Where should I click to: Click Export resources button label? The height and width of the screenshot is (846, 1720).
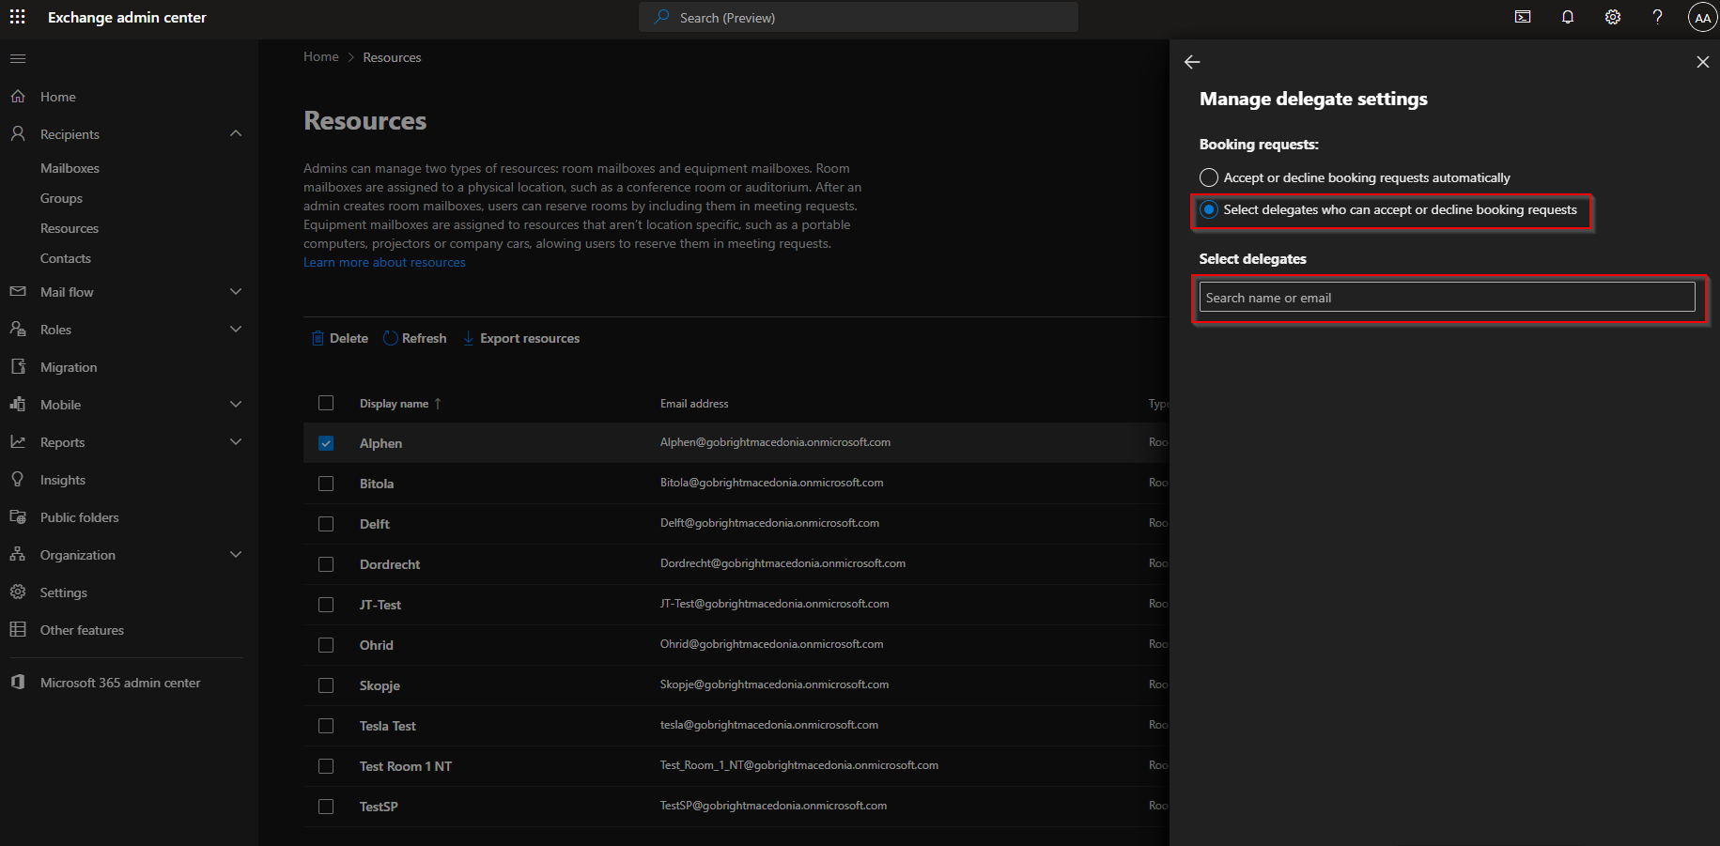point(530,338)
